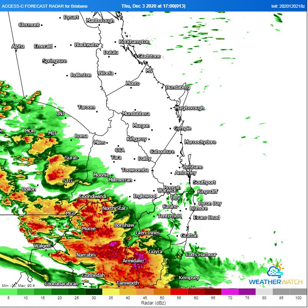Click the Springsure label
Image resolution: width=308 pixels, height=308 pixels.
(55, 61)
